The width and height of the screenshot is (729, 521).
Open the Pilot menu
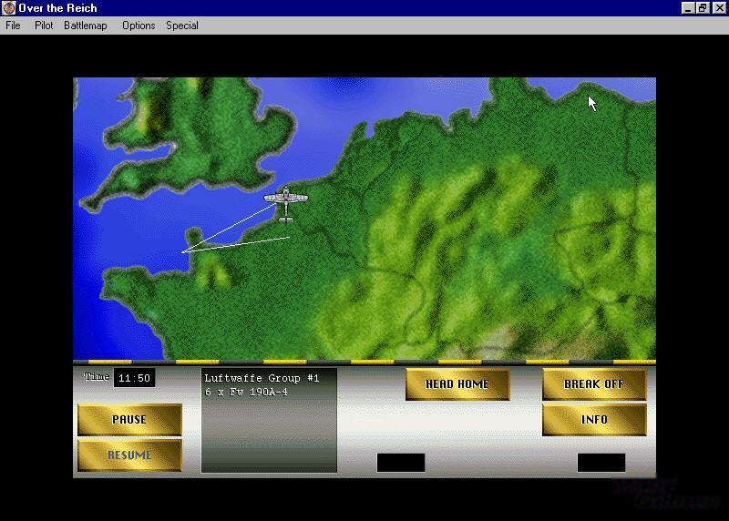click(44, 26)
